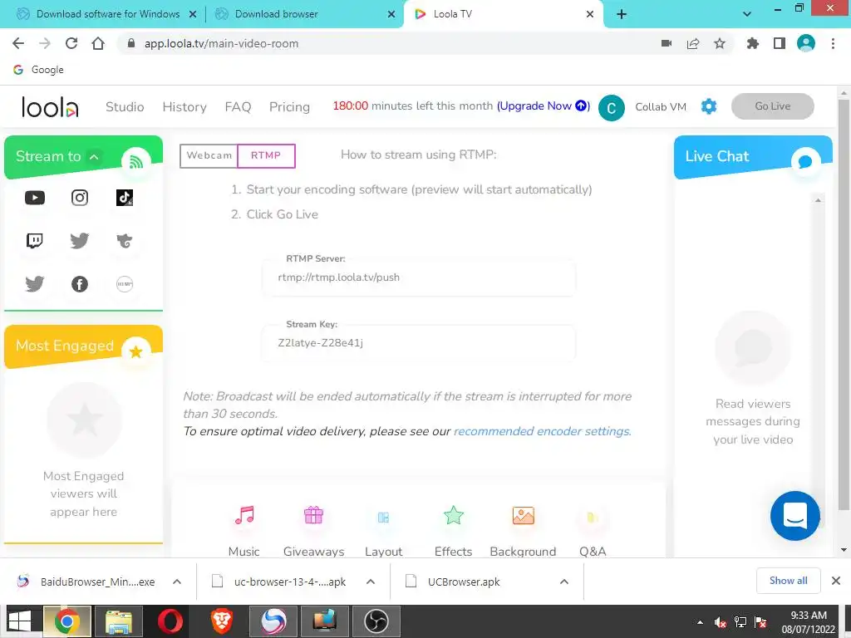Open OBS Studio from the taskbar
The image size is (851, 638).
(376, 621)
